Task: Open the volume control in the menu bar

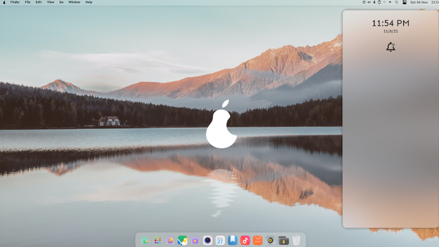Action: click(x=369, y=2)
